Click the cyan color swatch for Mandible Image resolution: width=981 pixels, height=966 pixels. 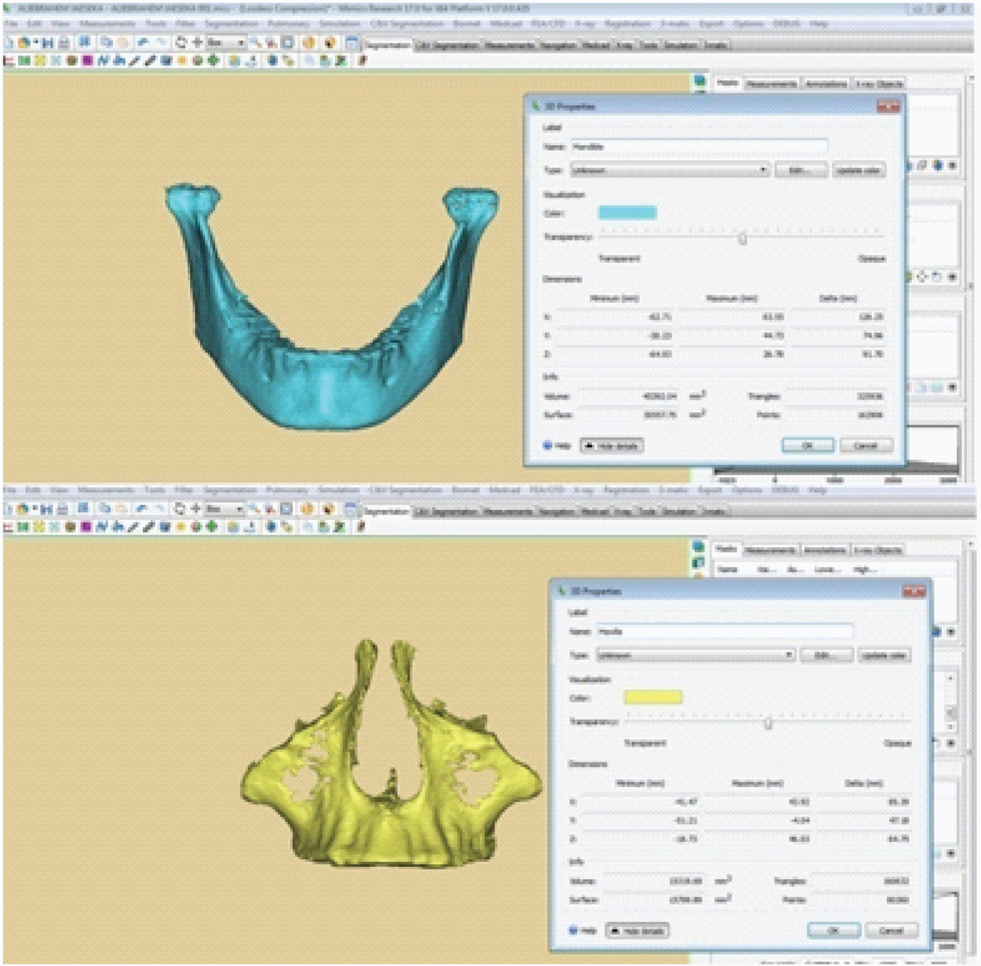click(x=627, y=212)
